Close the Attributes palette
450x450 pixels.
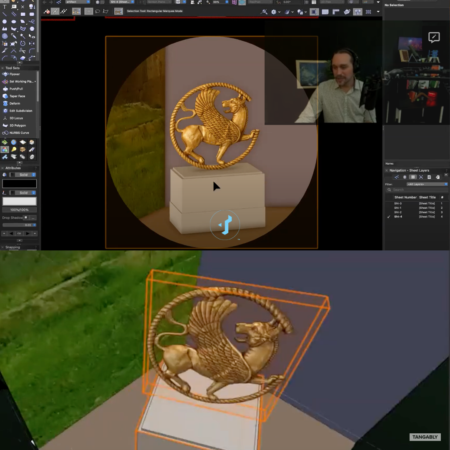(x=2, y=168)
